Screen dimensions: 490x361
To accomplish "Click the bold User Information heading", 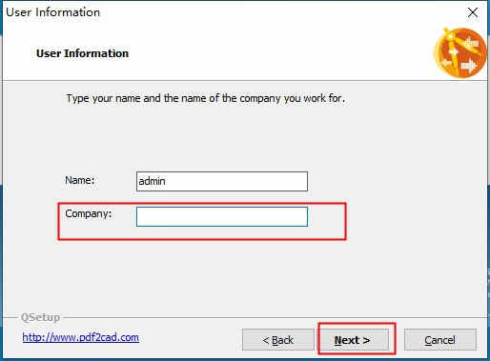I will coord(83,53).
